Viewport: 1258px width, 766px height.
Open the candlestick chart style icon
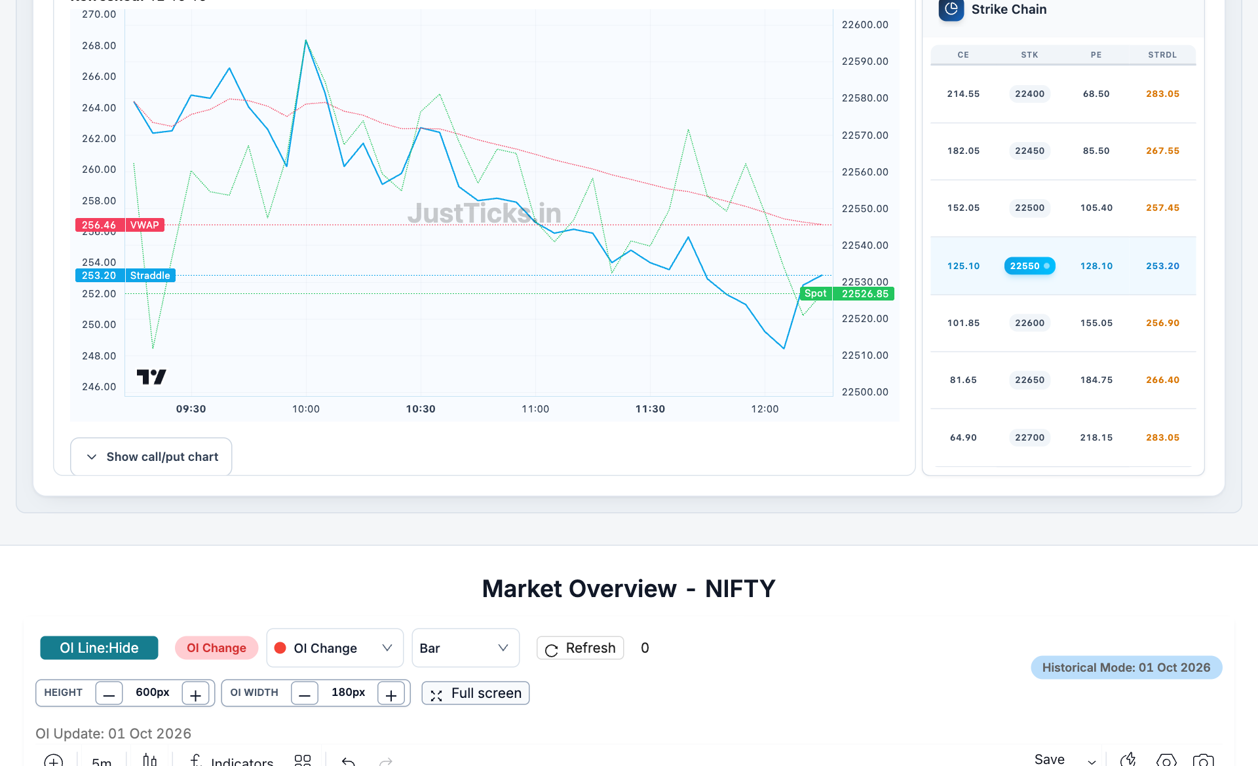(150, 761)
